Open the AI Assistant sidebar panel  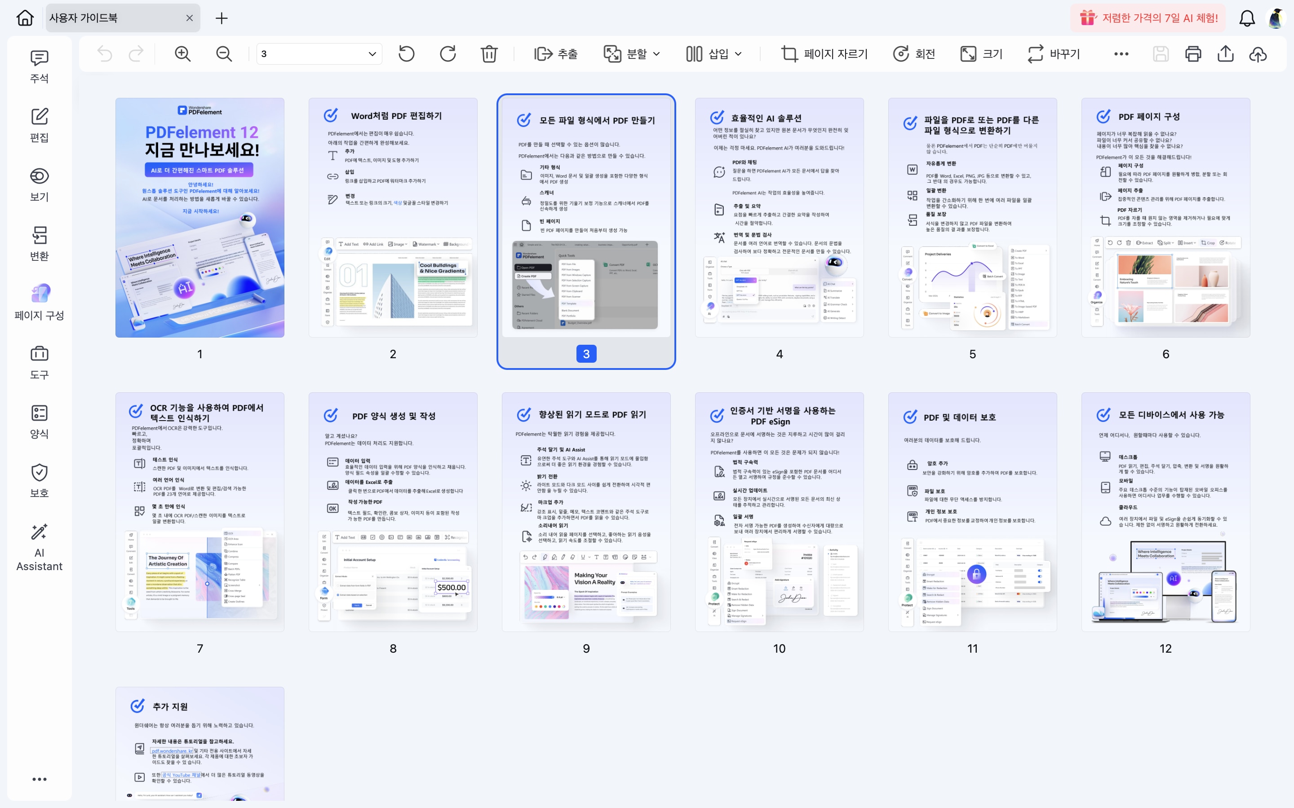(x=39, y=547)
